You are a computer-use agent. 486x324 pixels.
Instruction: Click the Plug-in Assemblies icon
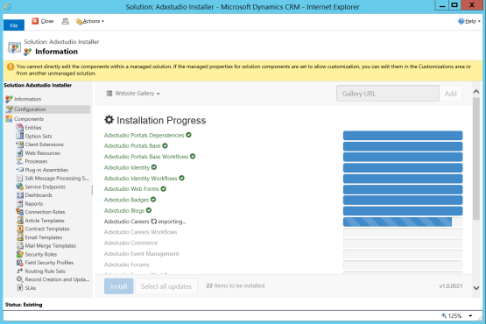20,170
